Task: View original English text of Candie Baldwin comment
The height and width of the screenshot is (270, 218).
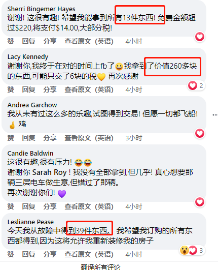Action: (89, 206)
